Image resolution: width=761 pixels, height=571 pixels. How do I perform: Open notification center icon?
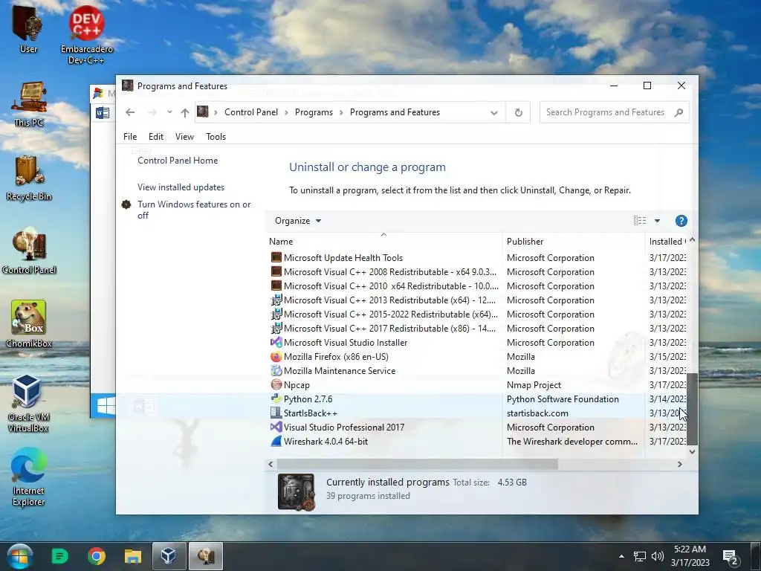[731, 556]
